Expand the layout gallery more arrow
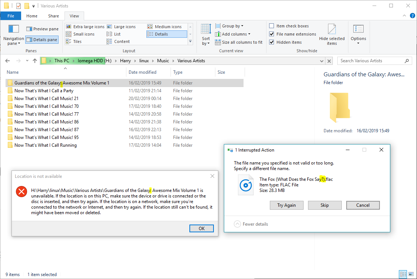This screenshot has width=417, height=279. click(x=191, y=41)
